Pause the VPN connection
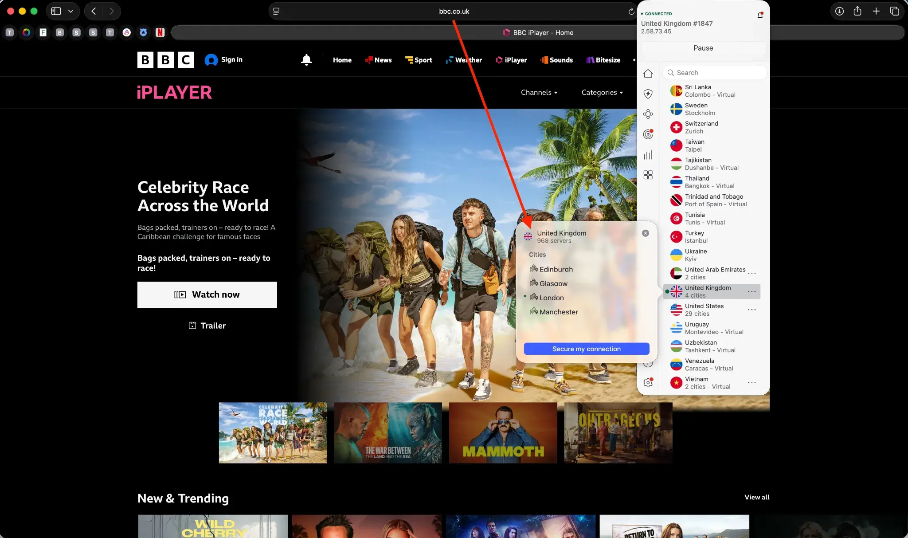908x538 pixels. 702,48
